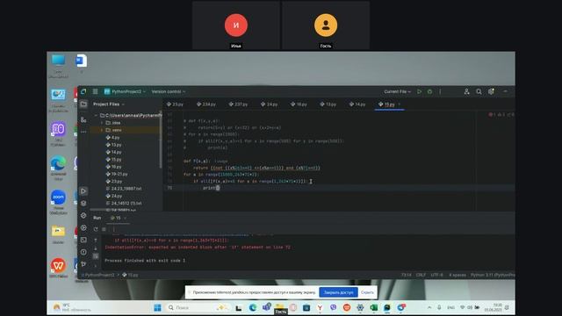The height and width of the screenshot is (316, 562).
Task: Click the Rerun icon in Run panel
Action: point(96,229)
